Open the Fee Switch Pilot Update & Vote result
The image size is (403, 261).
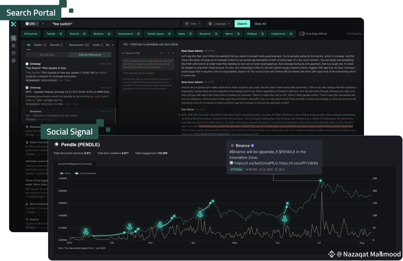[x=68, y=72]
